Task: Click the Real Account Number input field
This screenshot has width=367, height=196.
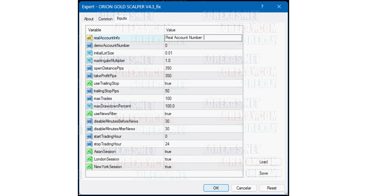Action: 203,38
